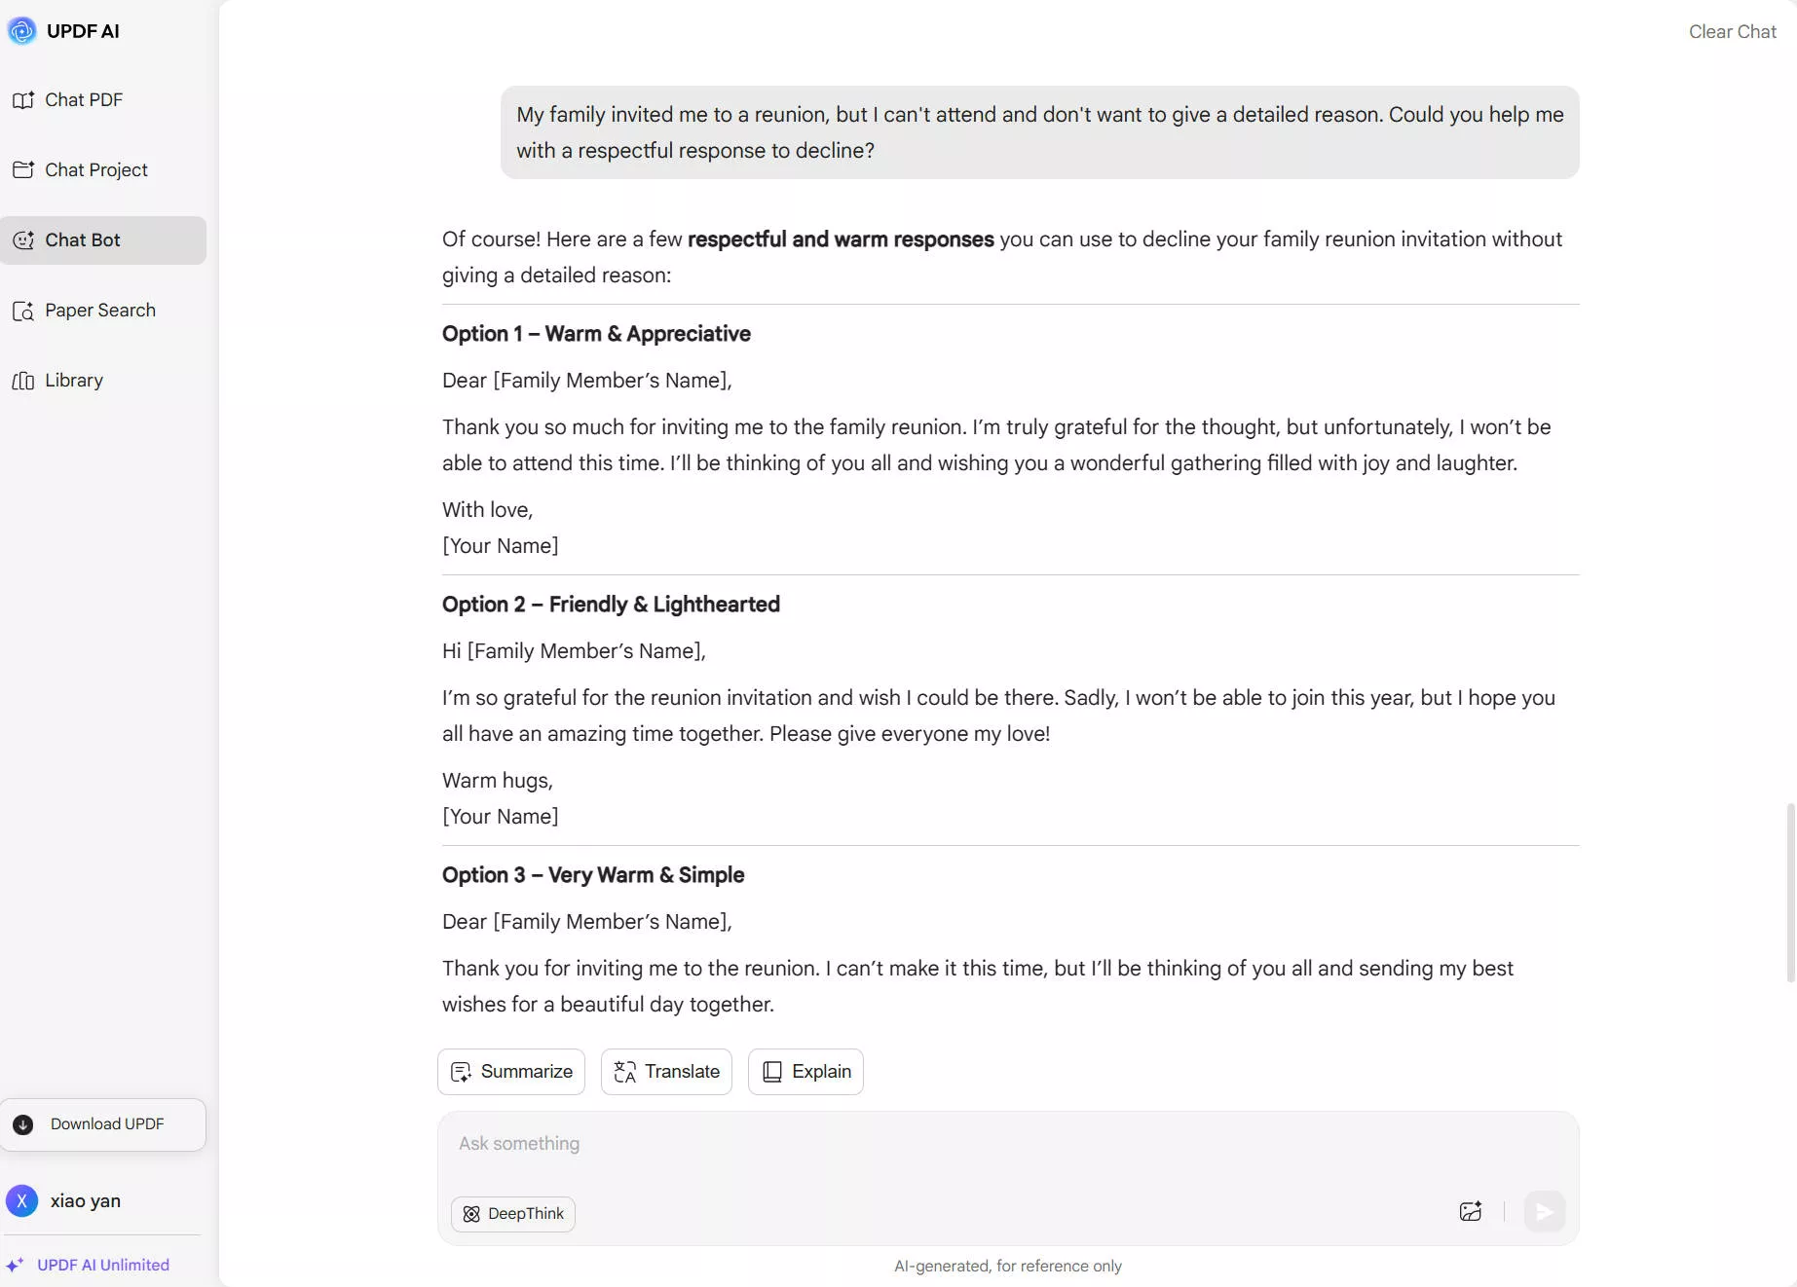
Task: Click the UPDF AI logo icon
Action: point(21,31)
